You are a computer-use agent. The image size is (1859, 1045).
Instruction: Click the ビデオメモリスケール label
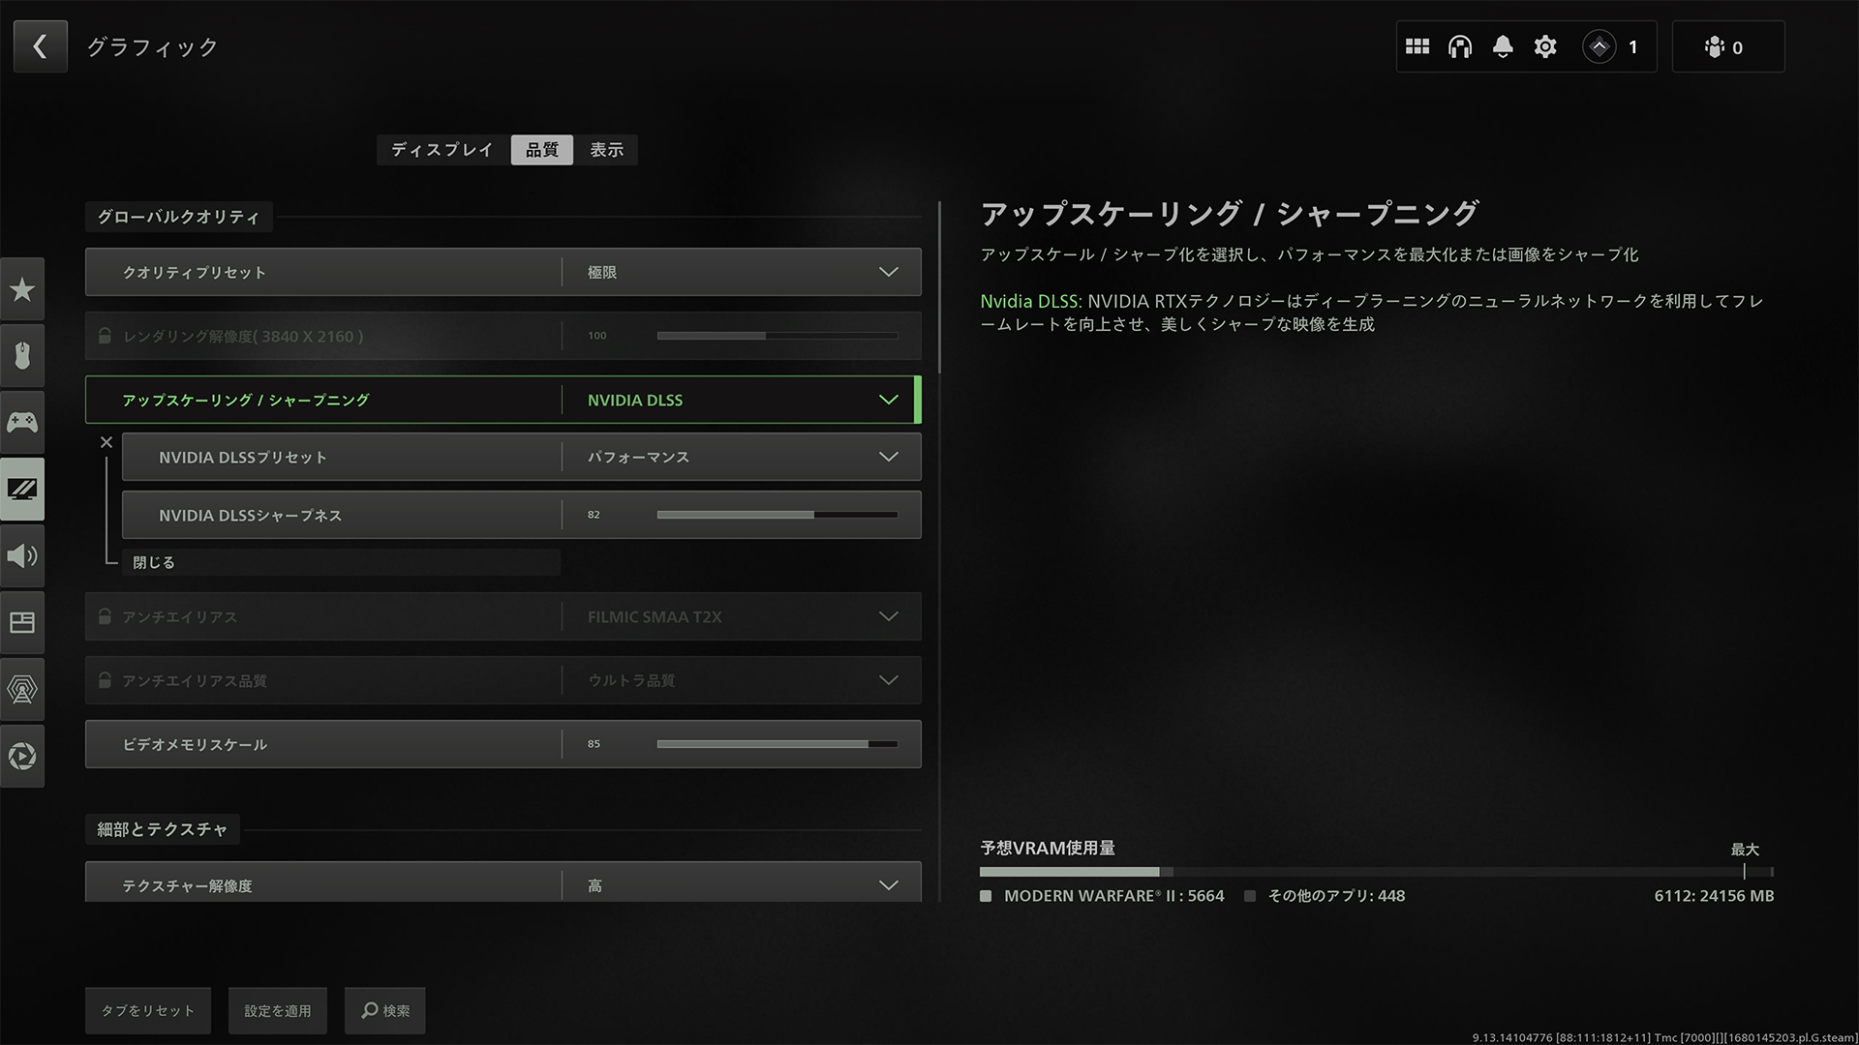click(195, 745)
